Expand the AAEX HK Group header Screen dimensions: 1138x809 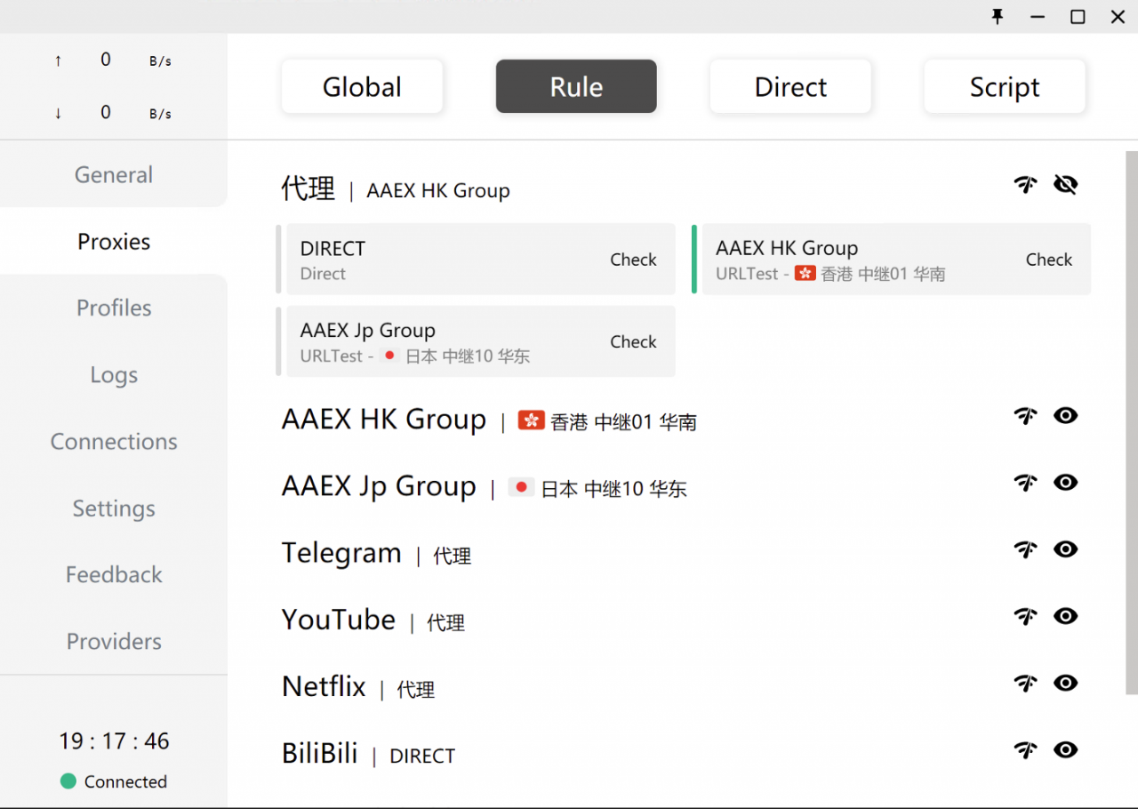coord(384,420)
